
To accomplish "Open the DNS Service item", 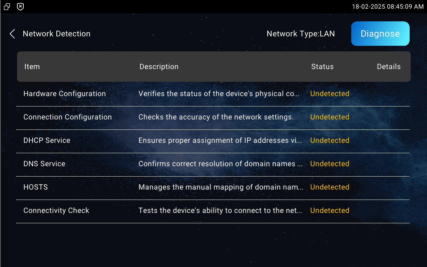I will pyautogui.click(x=44, y=164).
